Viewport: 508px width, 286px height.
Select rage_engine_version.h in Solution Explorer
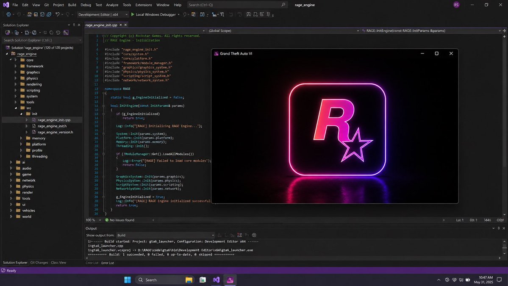coord(56,132)
